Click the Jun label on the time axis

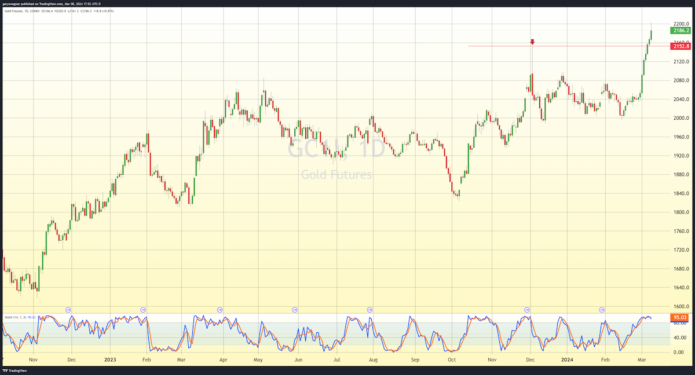(299, 359)
